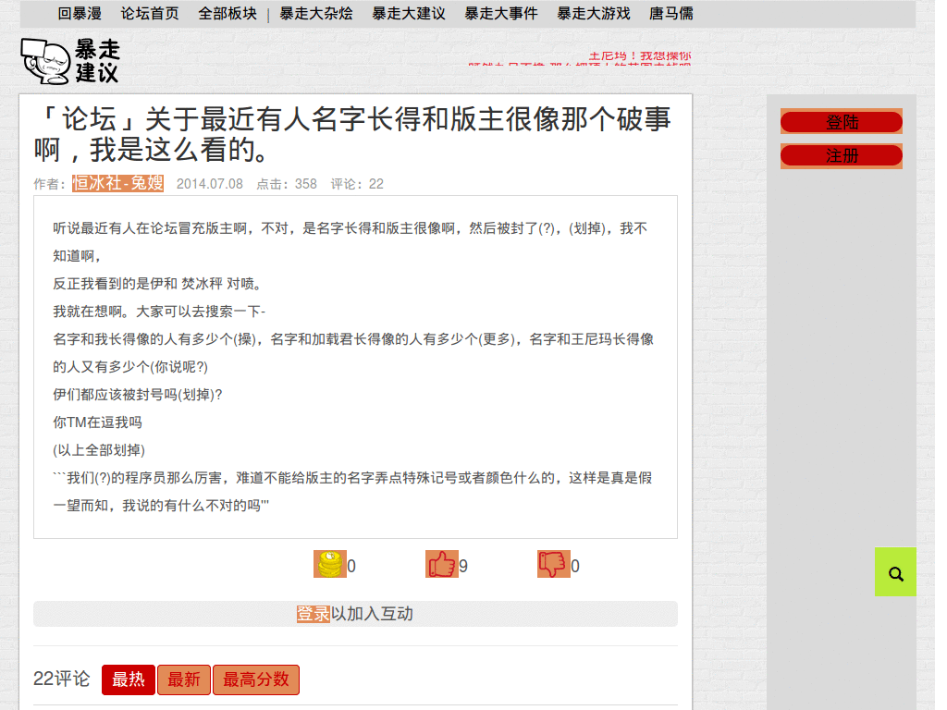Open the 暴走大建议 board
Screen dimensions: 947x710
pyautogui.click(x=408, y=13)
